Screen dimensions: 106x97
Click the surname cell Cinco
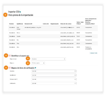[18, 33]
